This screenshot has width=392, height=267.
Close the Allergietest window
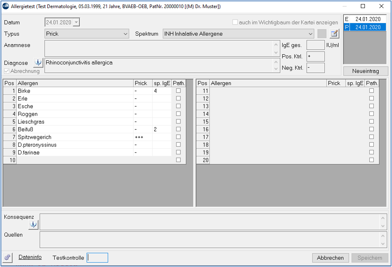click(x=381, y=6)
